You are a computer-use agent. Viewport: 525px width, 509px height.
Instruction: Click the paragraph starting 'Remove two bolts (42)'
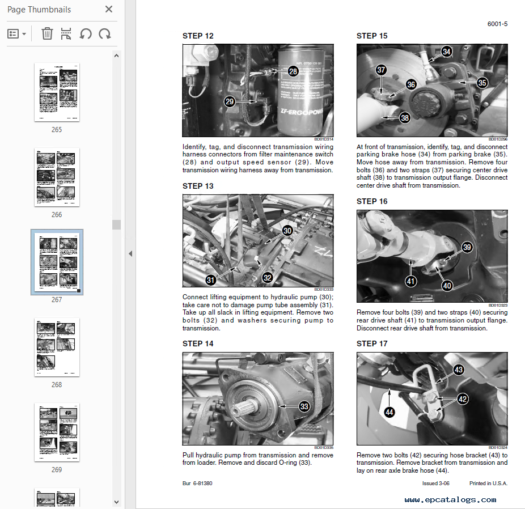point(432,463)
